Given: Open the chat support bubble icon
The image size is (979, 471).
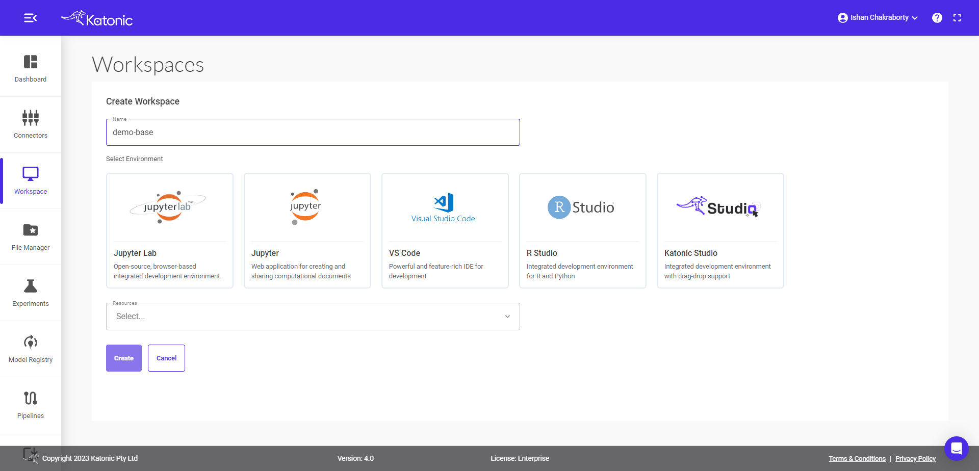Looking at the screenshot, I should [x=956, y=449].
